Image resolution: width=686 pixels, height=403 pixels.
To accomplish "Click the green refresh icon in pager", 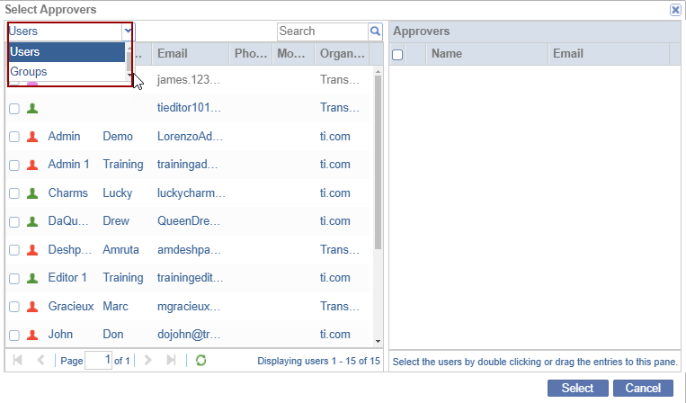I will coord(201,361).
